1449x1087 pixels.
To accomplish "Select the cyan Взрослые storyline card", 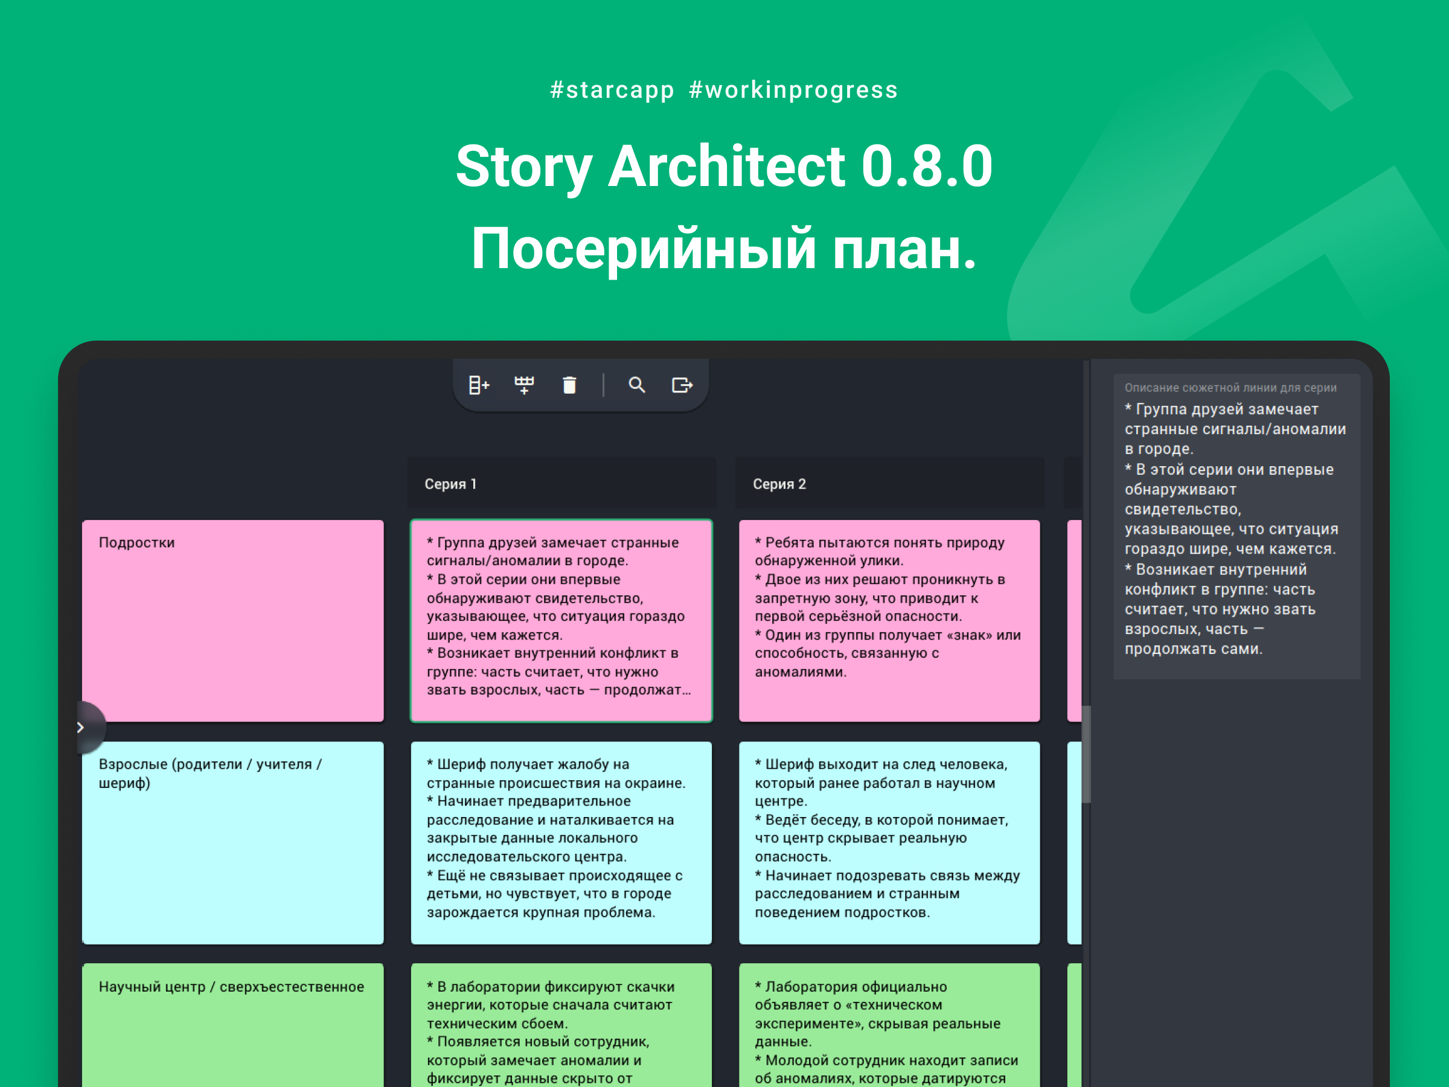I will (x=232, y=842).
